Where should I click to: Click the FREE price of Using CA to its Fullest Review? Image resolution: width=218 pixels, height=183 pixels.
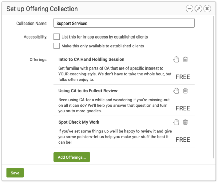tap(183, 108)
